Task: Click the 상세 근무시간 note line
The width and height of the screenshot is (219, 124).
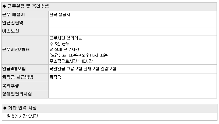Action: point(64,50)
